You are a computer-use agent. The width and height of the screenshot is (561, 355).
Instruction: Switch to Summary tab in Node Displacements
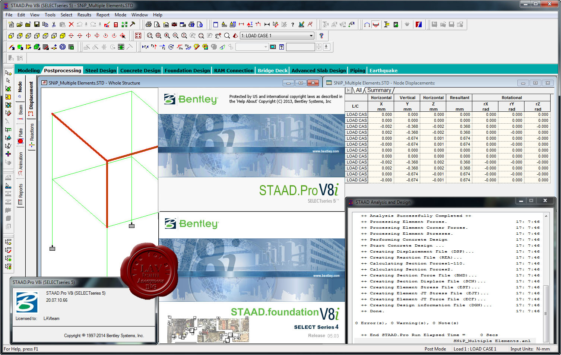pos(379,90)
